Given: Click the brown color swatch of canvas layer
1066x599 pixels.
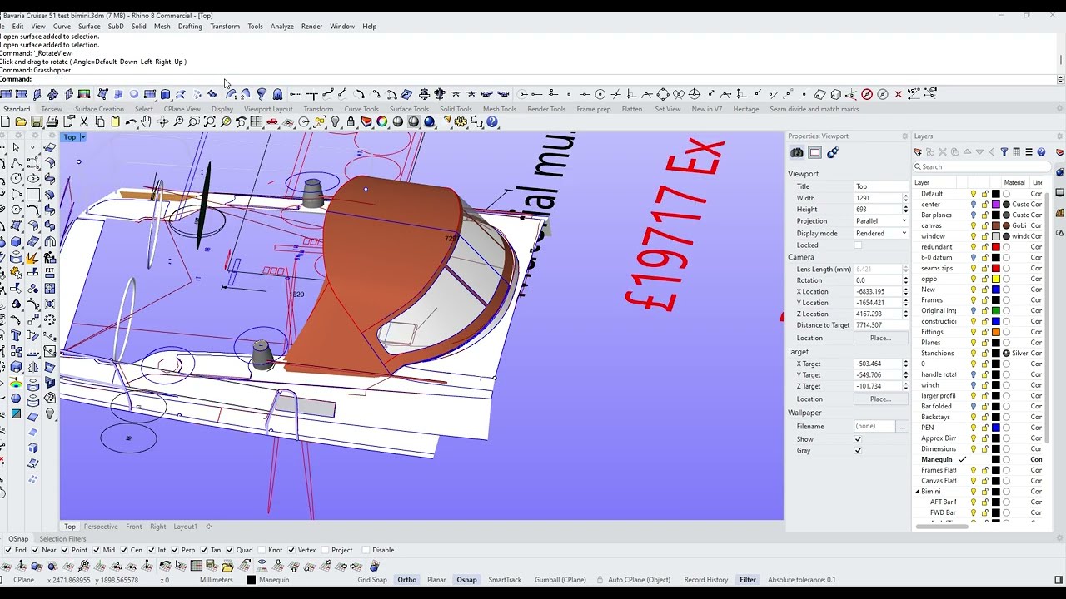Looking at the screenshot, I should [996, 225].
